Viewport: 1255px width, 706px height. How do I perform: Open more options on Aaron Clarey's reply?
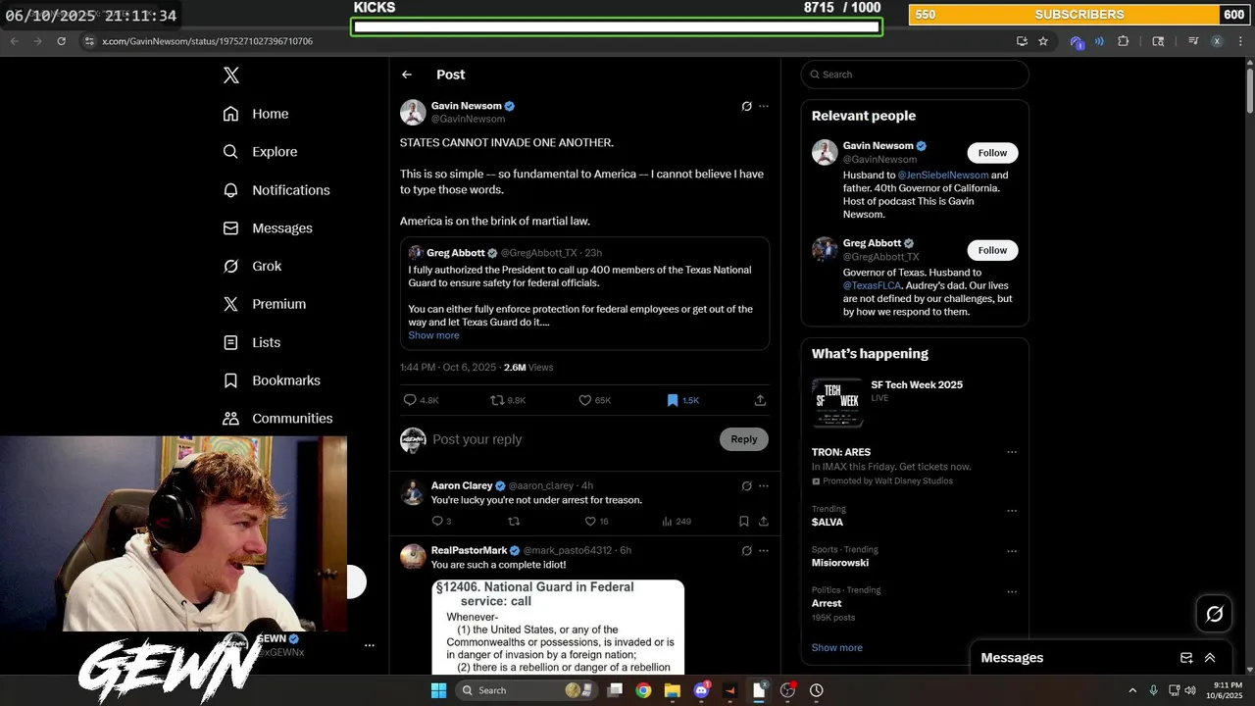pyautogui.click(x=764, y=485)
